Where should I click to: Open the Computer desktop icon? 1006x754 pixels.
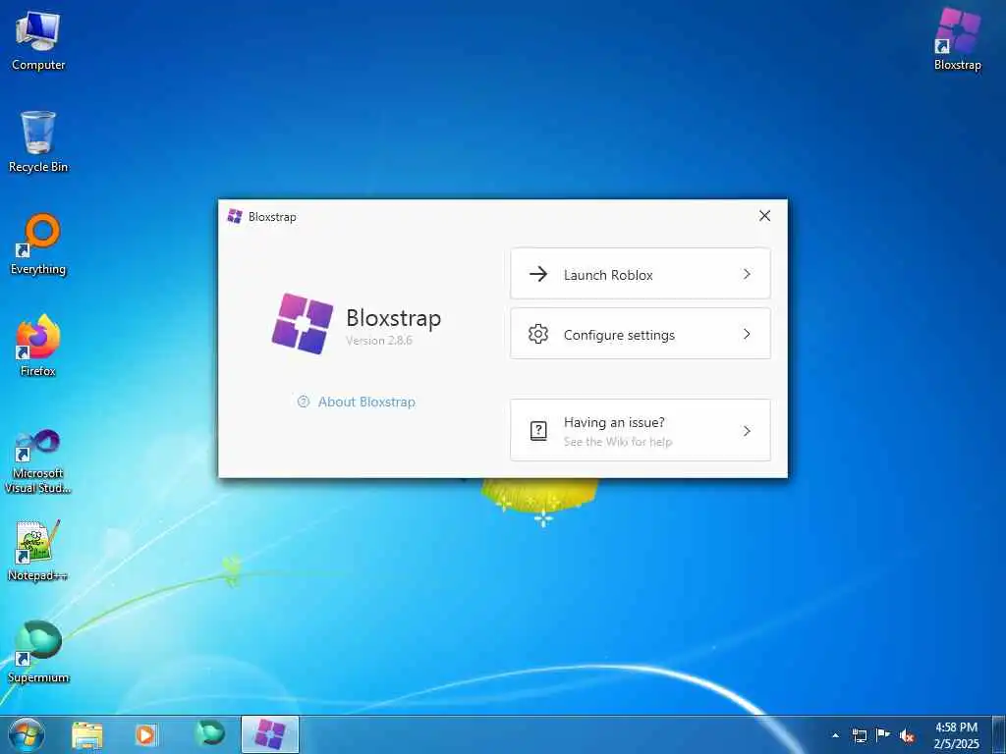coord(38,40)
